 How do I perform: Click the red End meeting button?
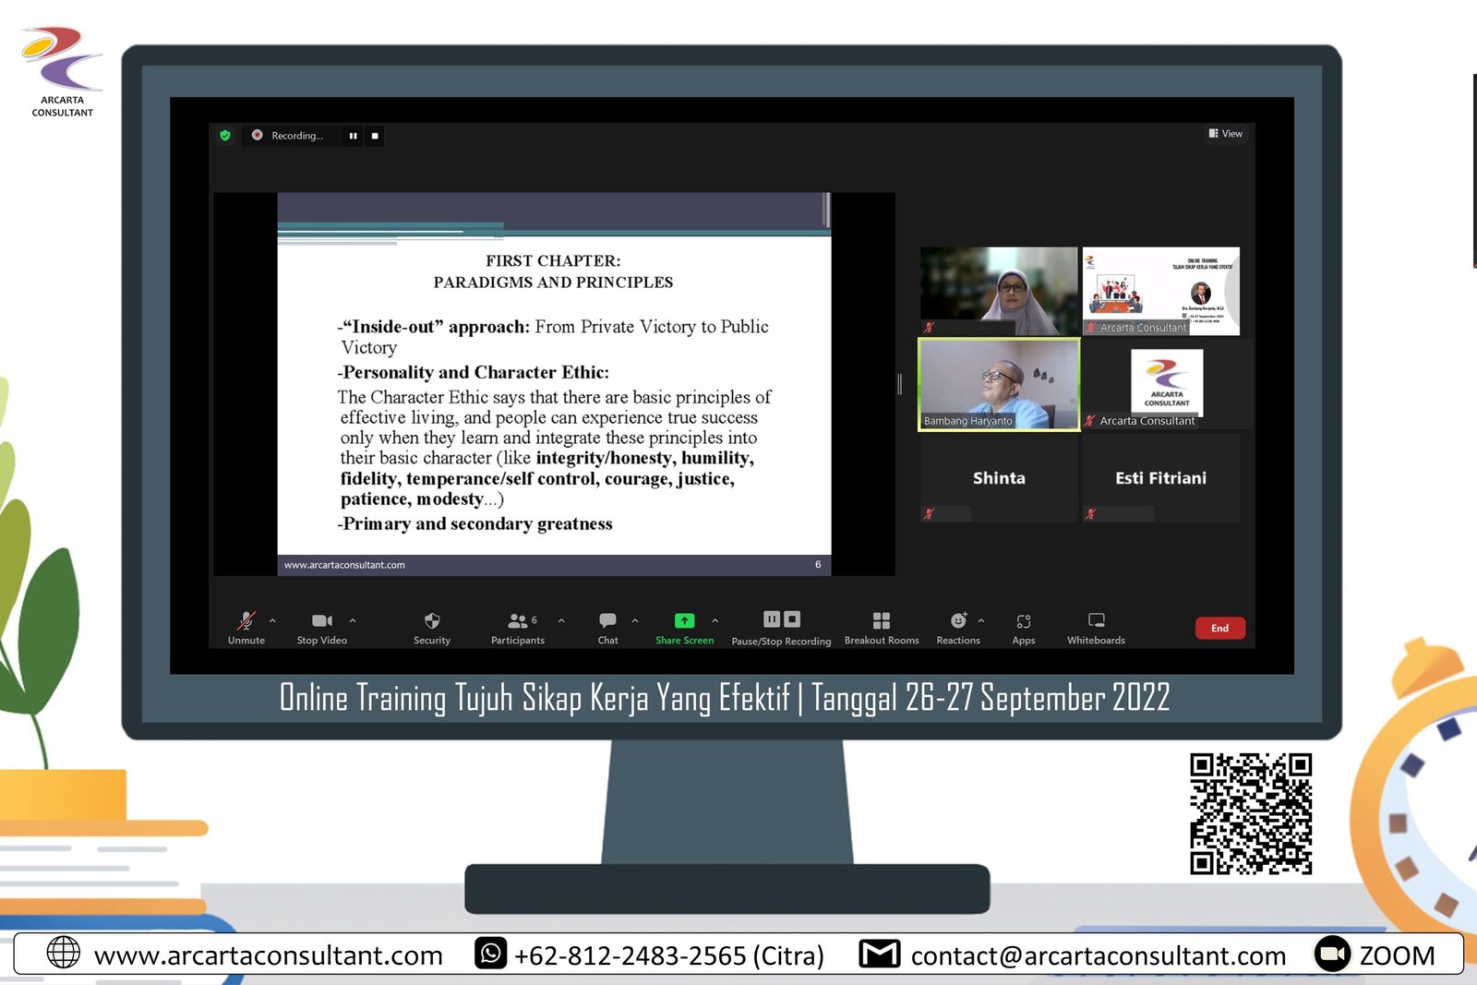click(1219, 628)
